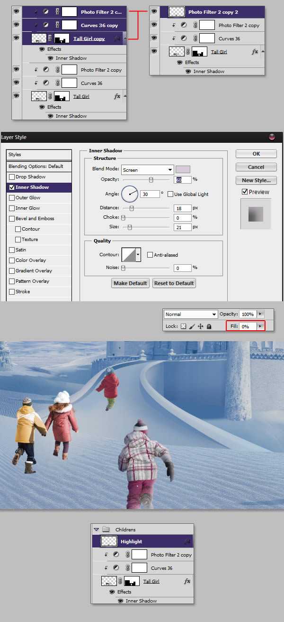Click link chain on Curves 36 copy layer
Image resolution: width=284 pixels, height=622 pixels.
tap(57, 25)
